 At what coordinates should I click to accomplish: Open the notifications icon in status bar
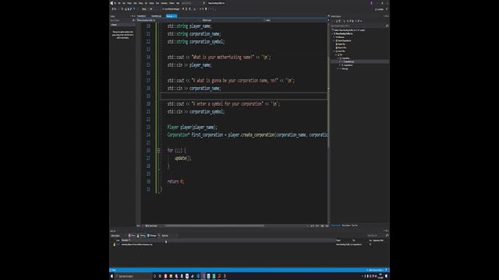[x=387, y=270]
